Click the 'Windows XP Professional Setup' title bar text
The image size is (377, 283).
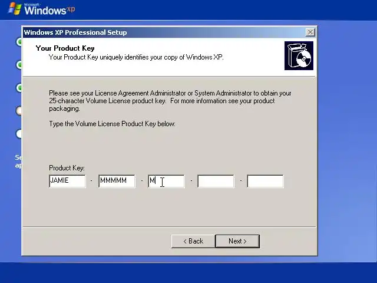(x=75, y=32)
